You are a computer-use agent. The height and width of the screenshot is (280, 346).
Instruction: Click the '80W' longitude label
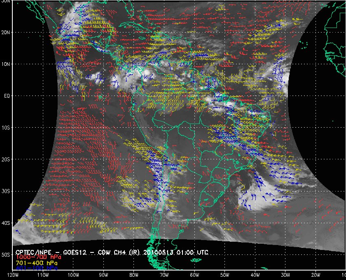134,275
